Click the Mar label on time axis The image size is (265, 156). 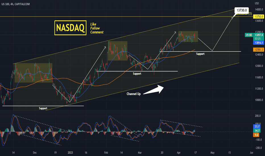tap(140, 153)
